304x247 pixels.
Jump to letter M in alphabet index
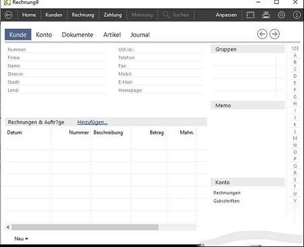(x=295, y=138)
